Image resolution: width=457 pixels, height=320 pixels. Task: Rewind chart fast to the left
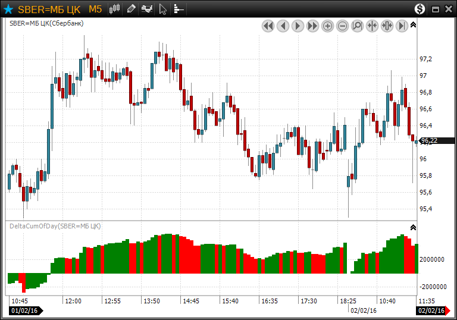(268, 26)
